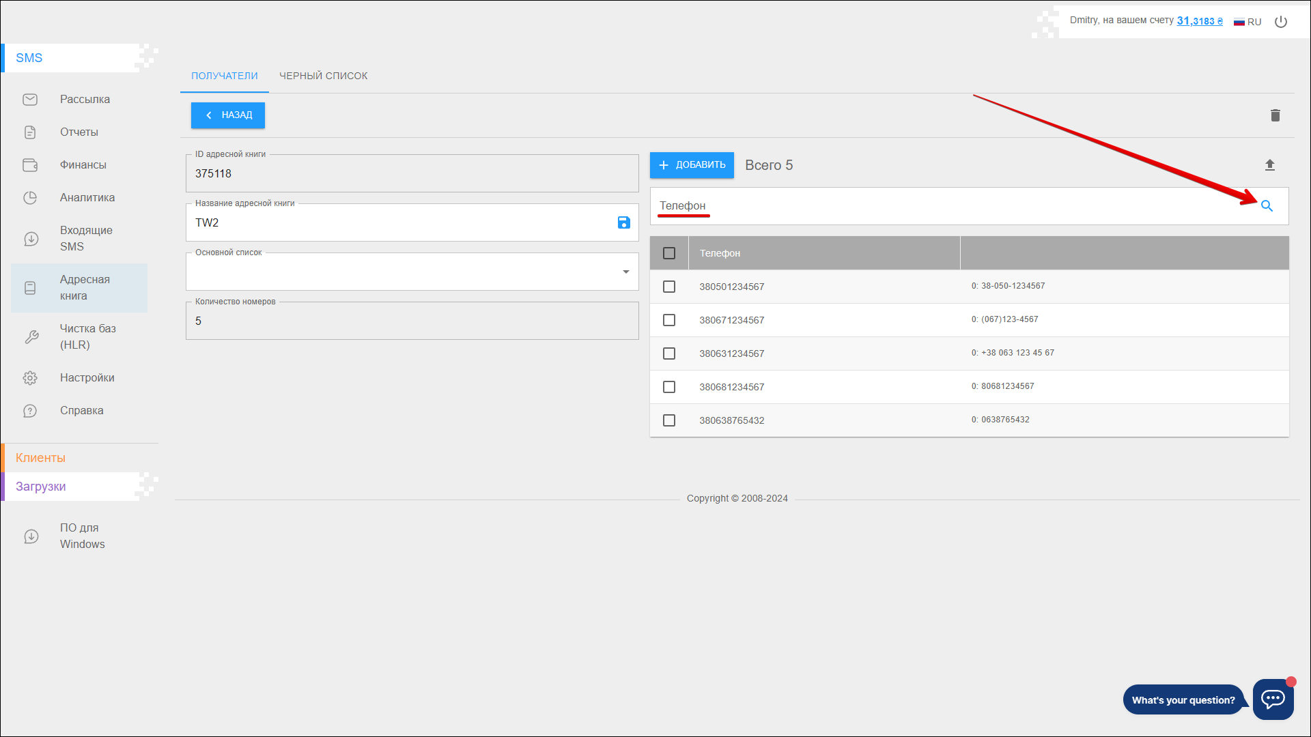Switch to the Черный список tab
The width and height of the screenshot is (1311, 737).
[x=323, y=76]
